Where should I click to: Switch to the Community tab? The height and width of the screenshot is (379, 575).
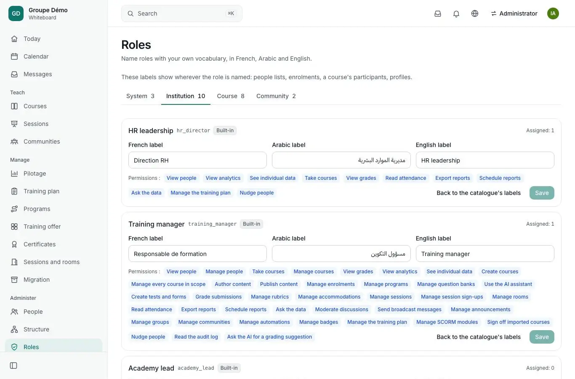(276, 96)
